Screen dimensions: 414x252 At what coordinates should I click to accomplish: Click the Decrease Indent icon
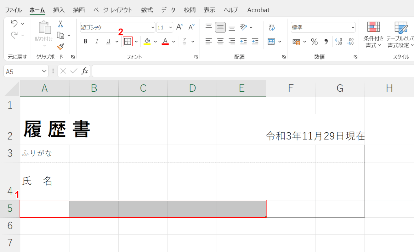point(243,41)
